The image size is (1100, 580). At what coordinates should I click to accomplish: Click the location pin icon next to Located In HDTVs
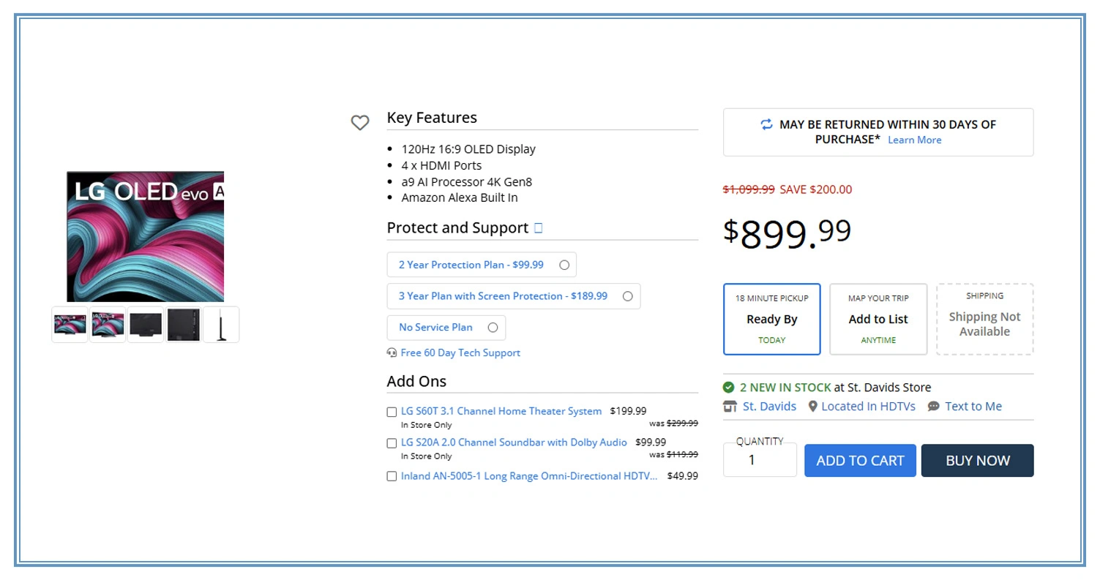(812, 407)
